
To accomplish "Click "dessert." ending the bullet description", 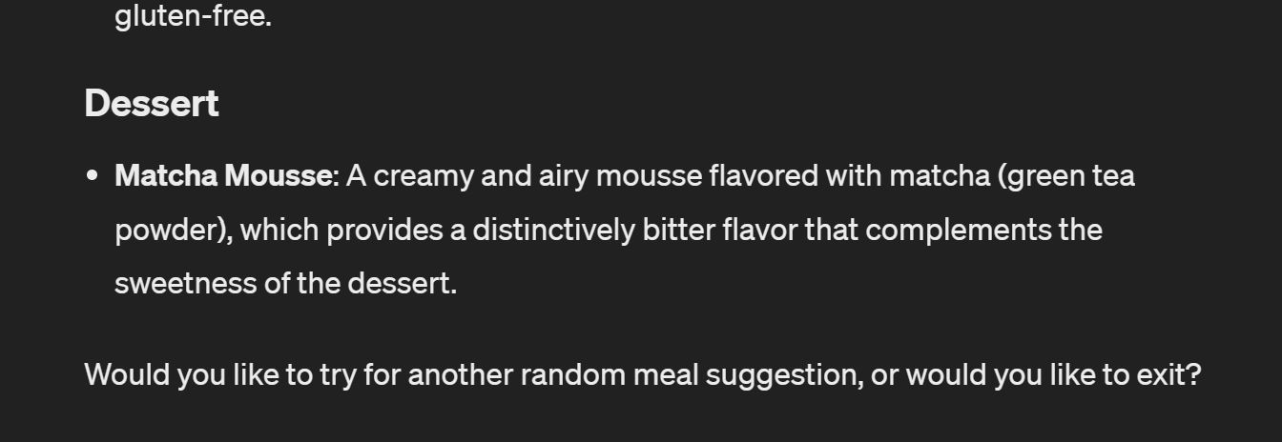I will coord(402,283).
